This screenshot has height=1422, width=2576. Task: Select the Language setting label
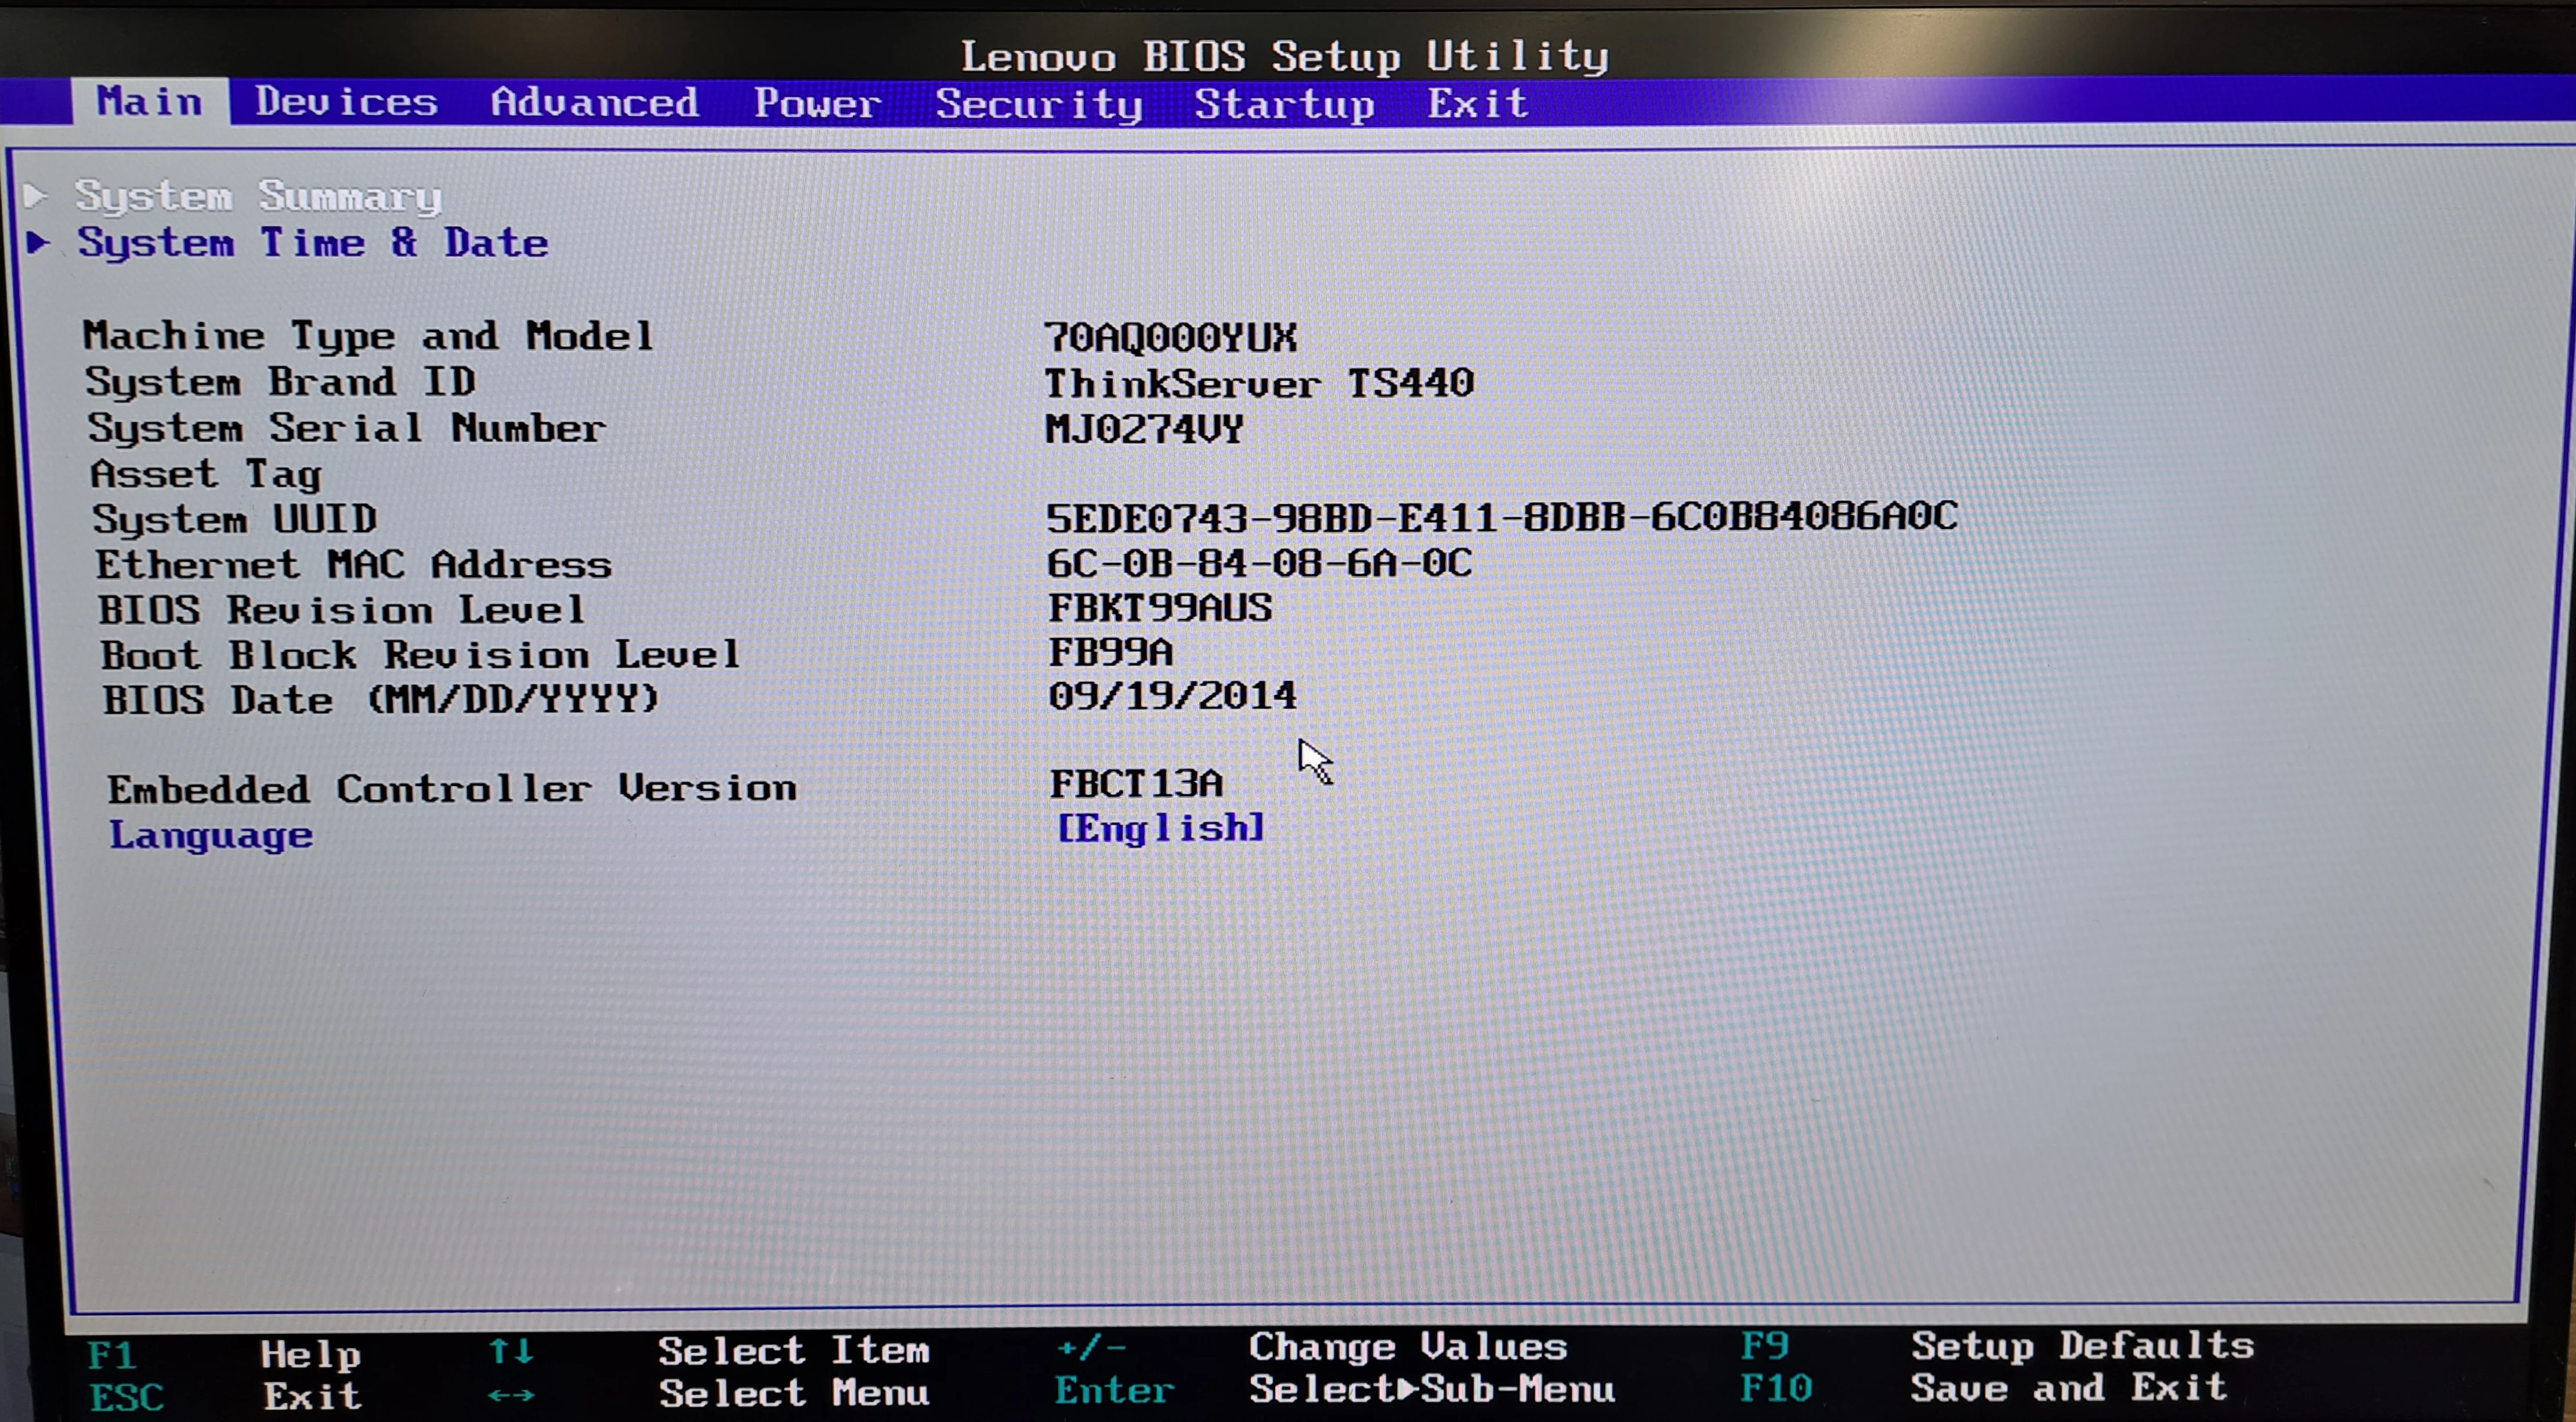tap(211, 836)
